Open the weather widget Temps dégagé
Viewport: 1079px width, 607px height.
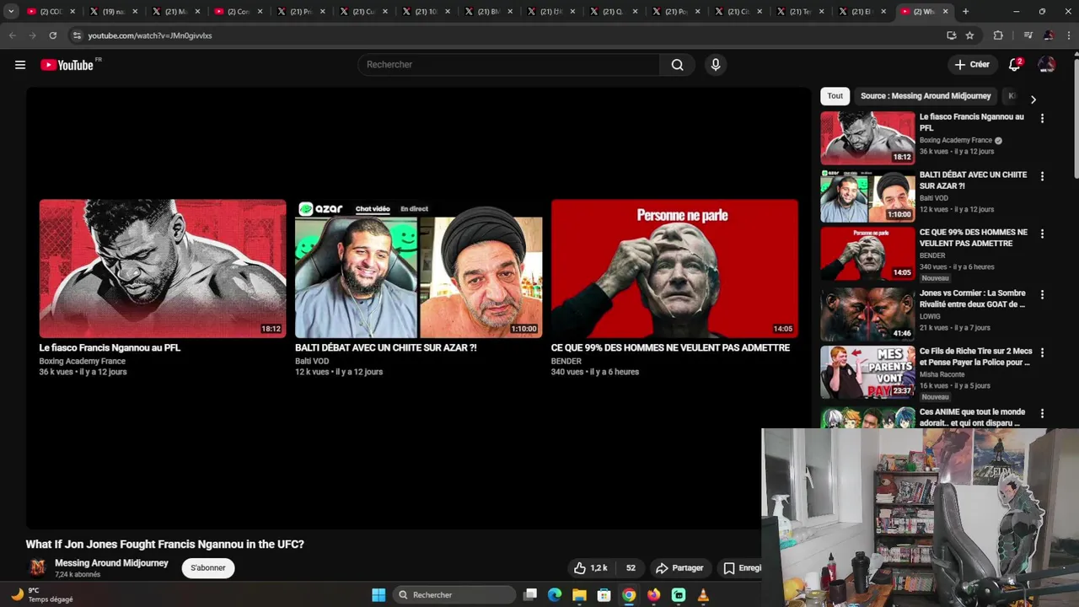[x=42, y=595]
